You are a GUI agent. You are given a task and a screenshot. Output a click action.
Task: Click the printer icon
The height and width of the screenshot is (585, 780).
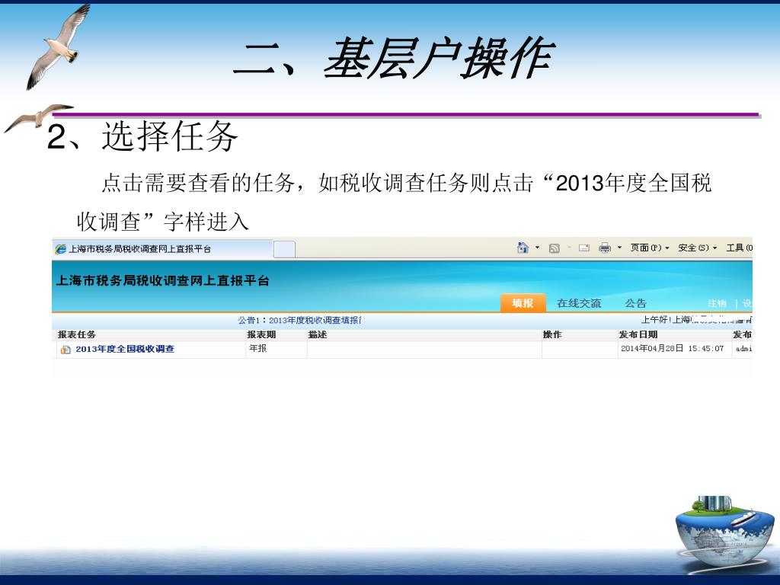point(604,248)
